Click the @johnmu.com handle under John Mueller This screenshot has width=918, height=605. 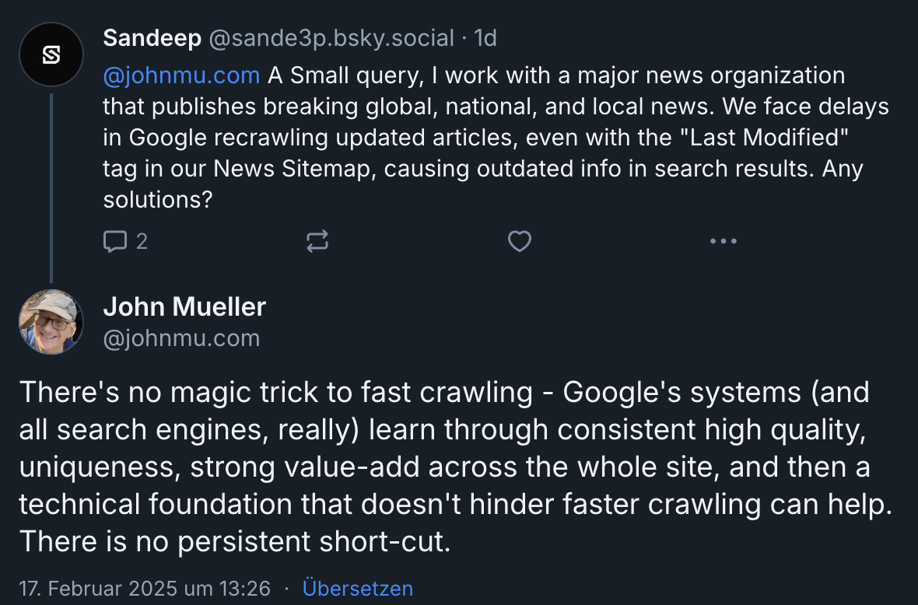click(182, 337)
